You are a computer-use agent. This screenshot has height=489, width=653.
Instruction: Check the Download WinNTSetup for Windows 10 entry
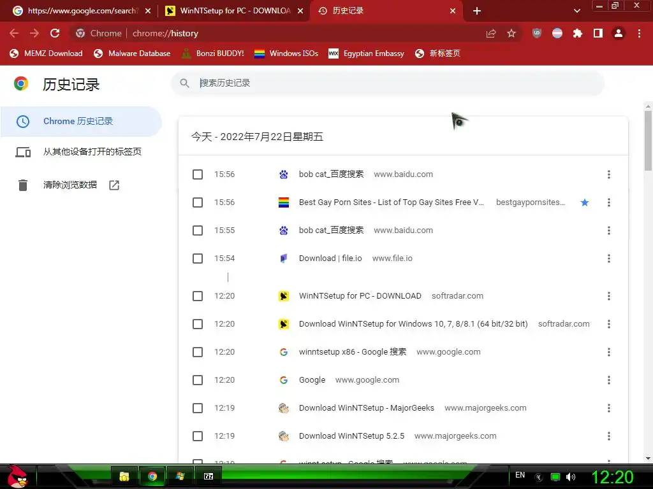point(198,324)
